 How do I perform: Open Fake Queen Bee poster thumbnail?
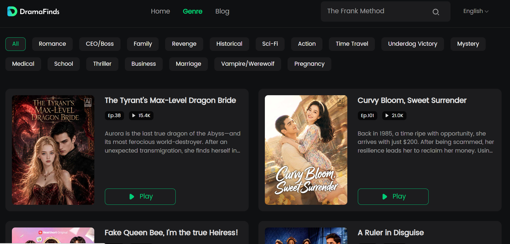coord(53,236)
